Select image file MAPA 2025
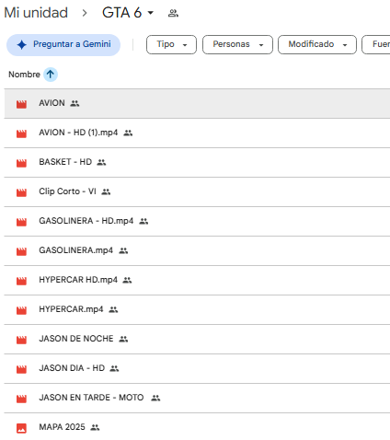390x440 pixels. (197, 427)
